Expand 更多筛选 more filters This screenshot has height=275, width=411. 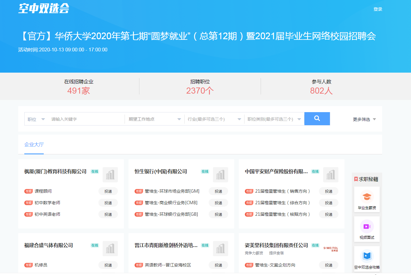point(364,119)
